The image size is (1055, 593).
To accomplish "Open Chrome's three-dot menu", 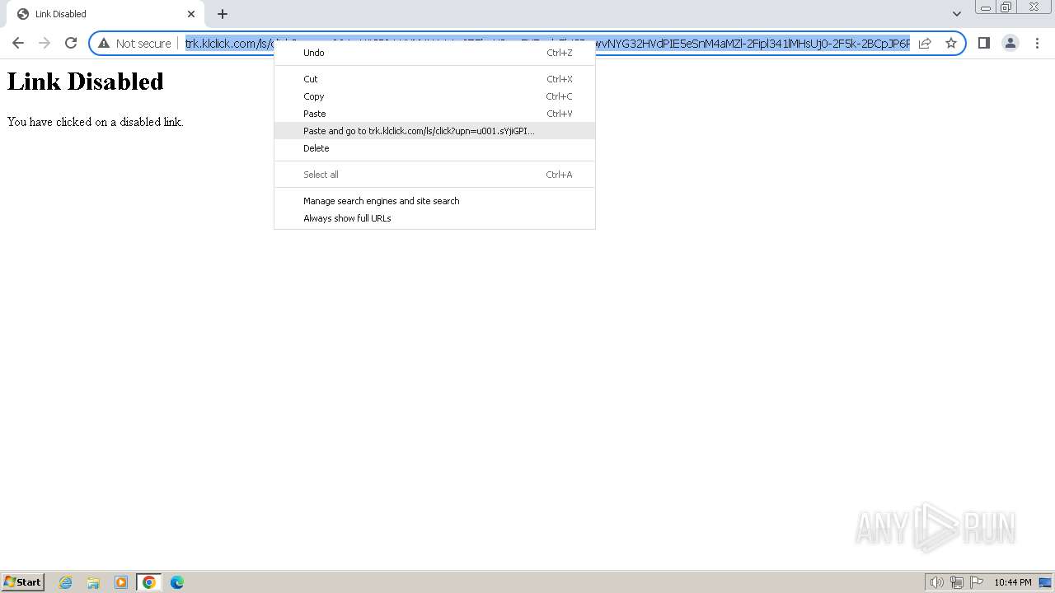I will pos(1037,43).
